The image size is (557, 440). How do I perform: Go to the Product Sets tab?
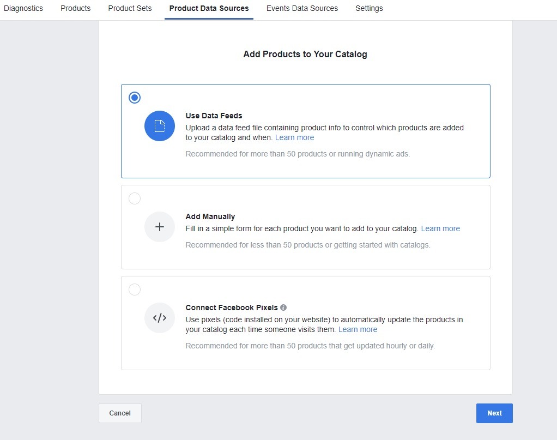click(130, 8)
